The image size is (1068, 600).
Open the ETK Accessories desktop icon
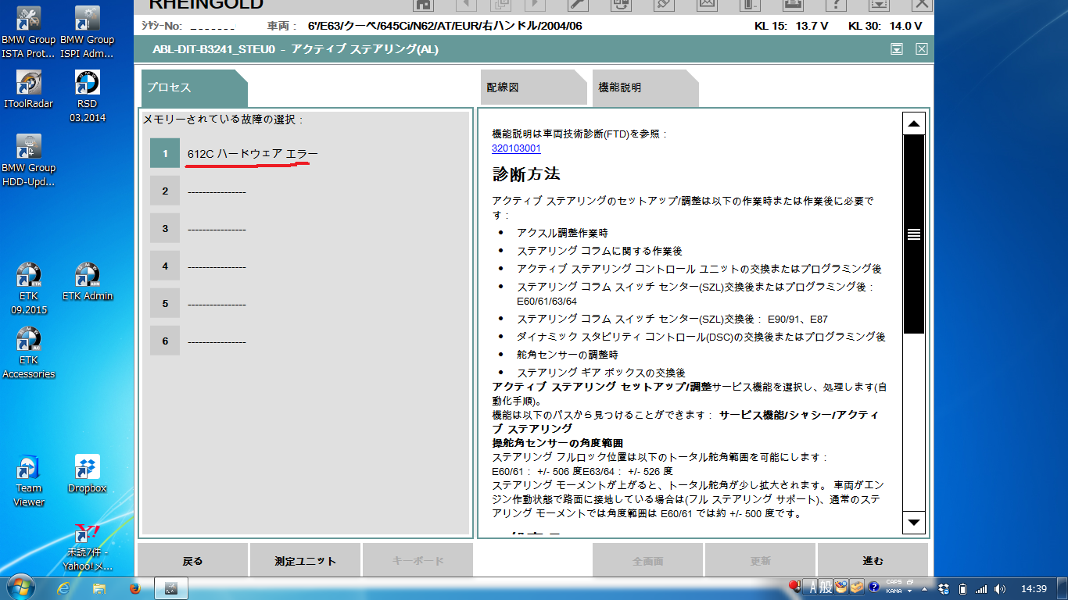click(x=29, y=352)
